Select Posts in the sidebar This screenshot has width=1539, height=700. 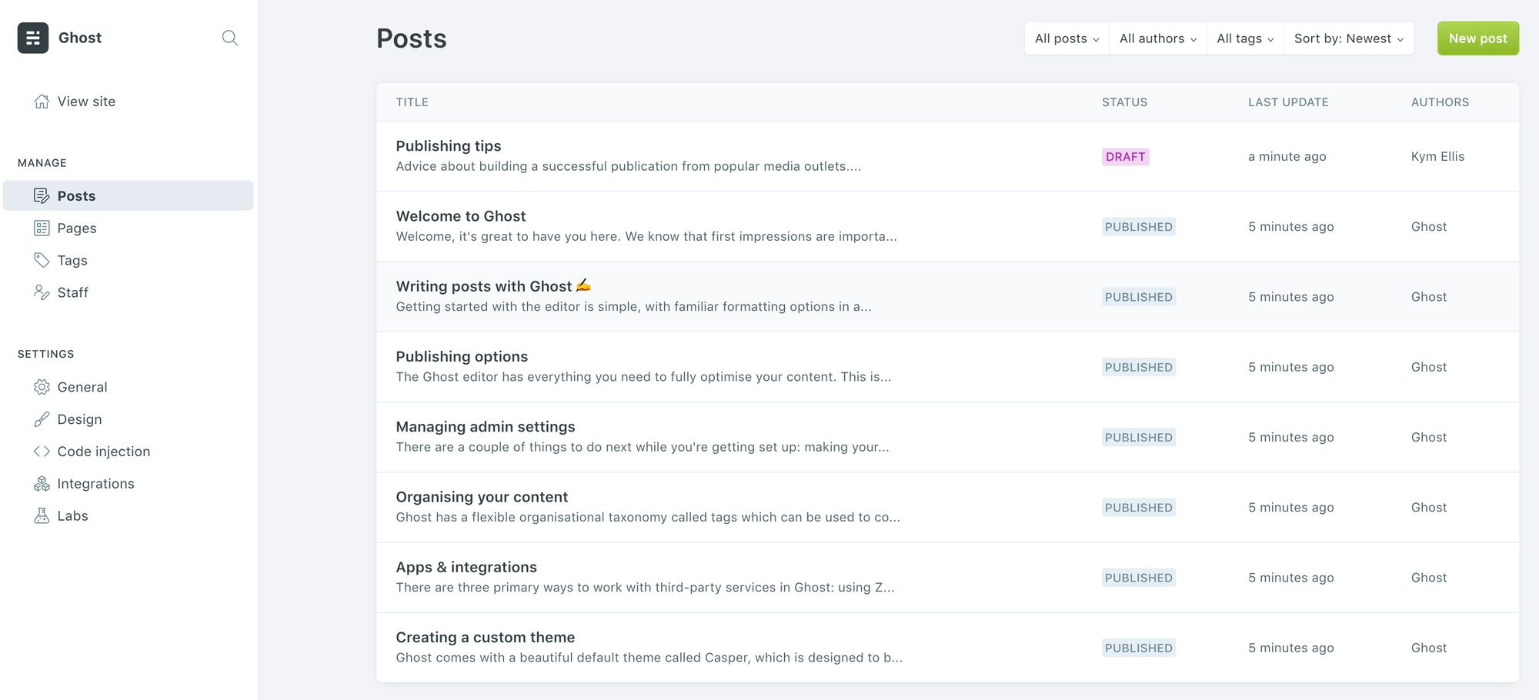tap(129, 195)
